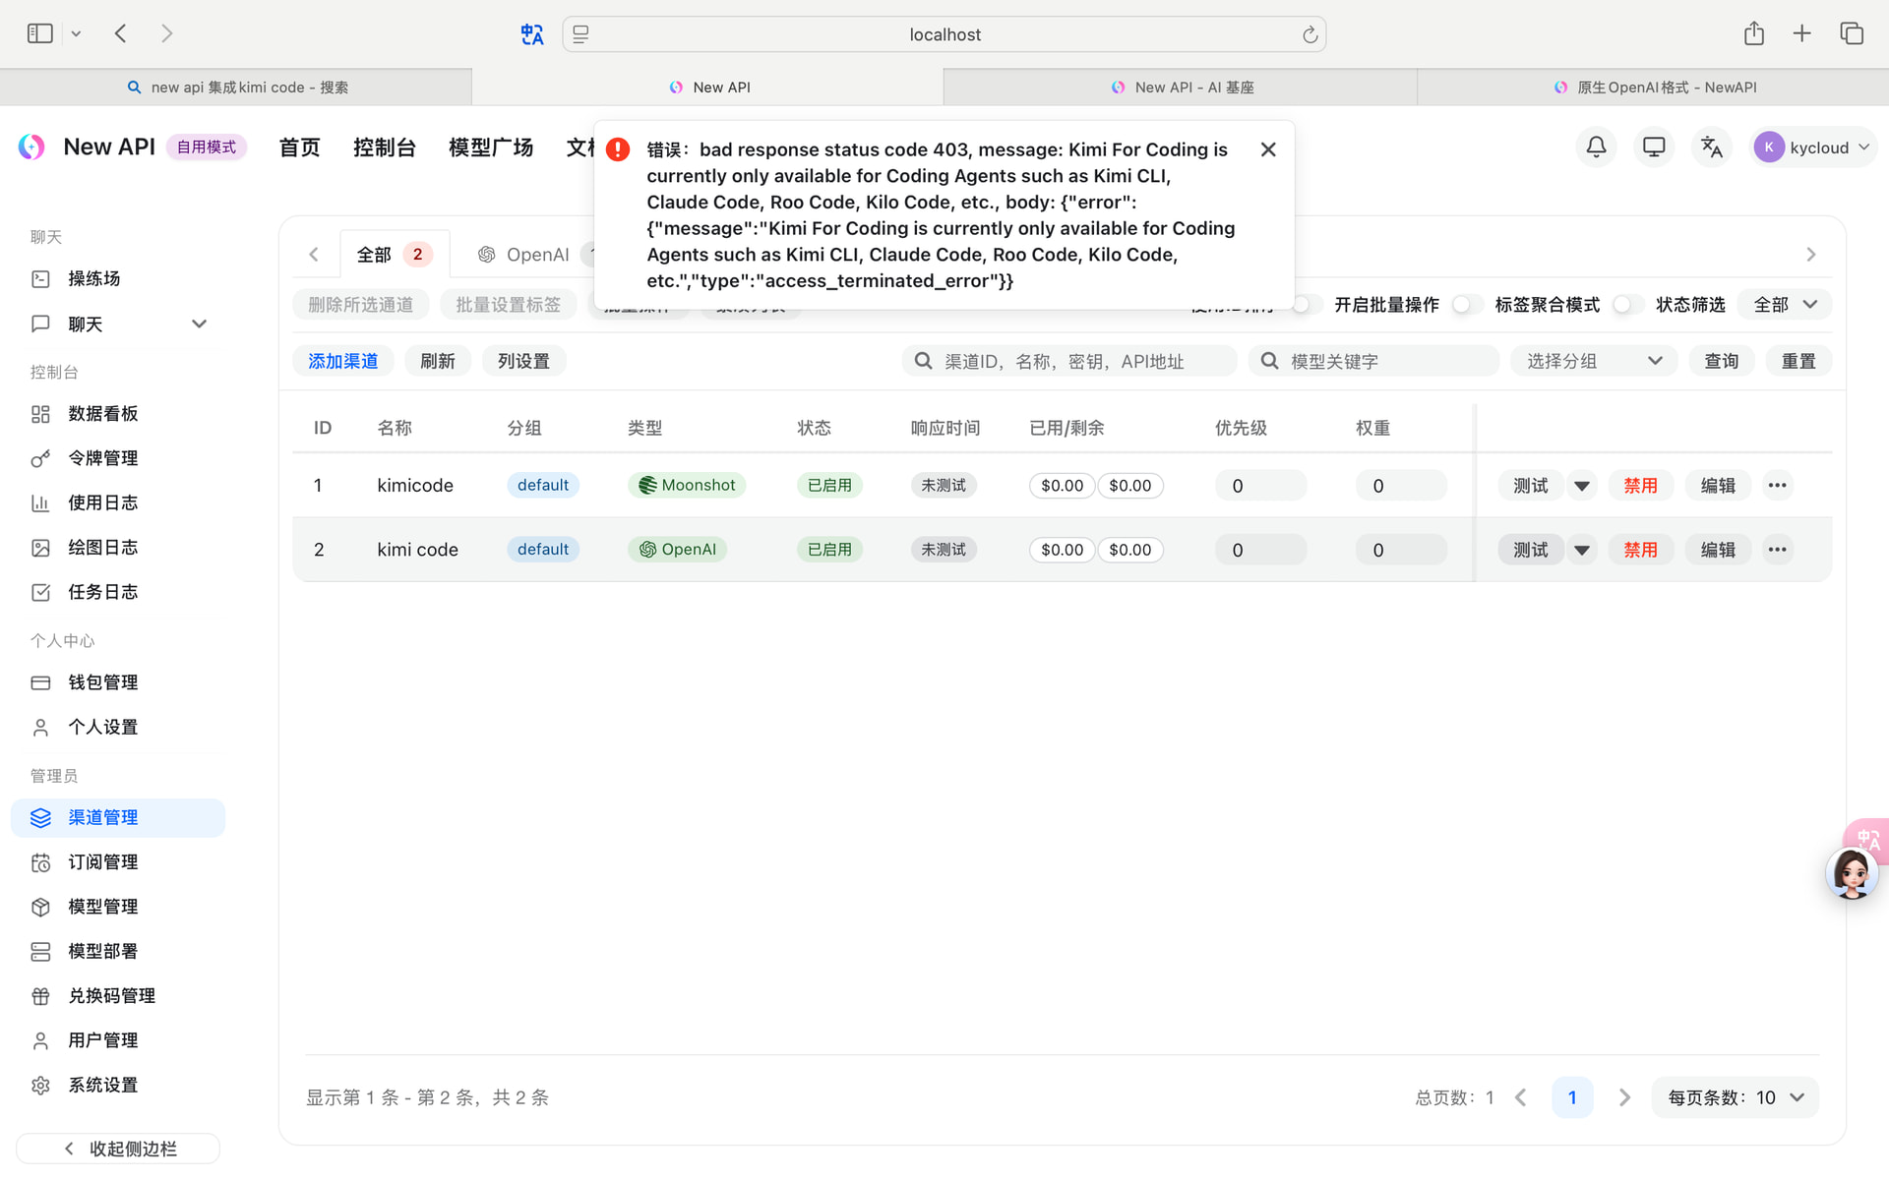Toggle the switch left of 开启批量操作

click(x=1306, y=305)
